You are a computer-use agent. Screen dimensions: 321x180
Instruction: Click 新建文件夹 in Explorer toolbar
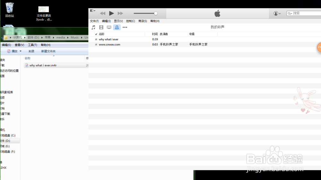pos(48,51)
